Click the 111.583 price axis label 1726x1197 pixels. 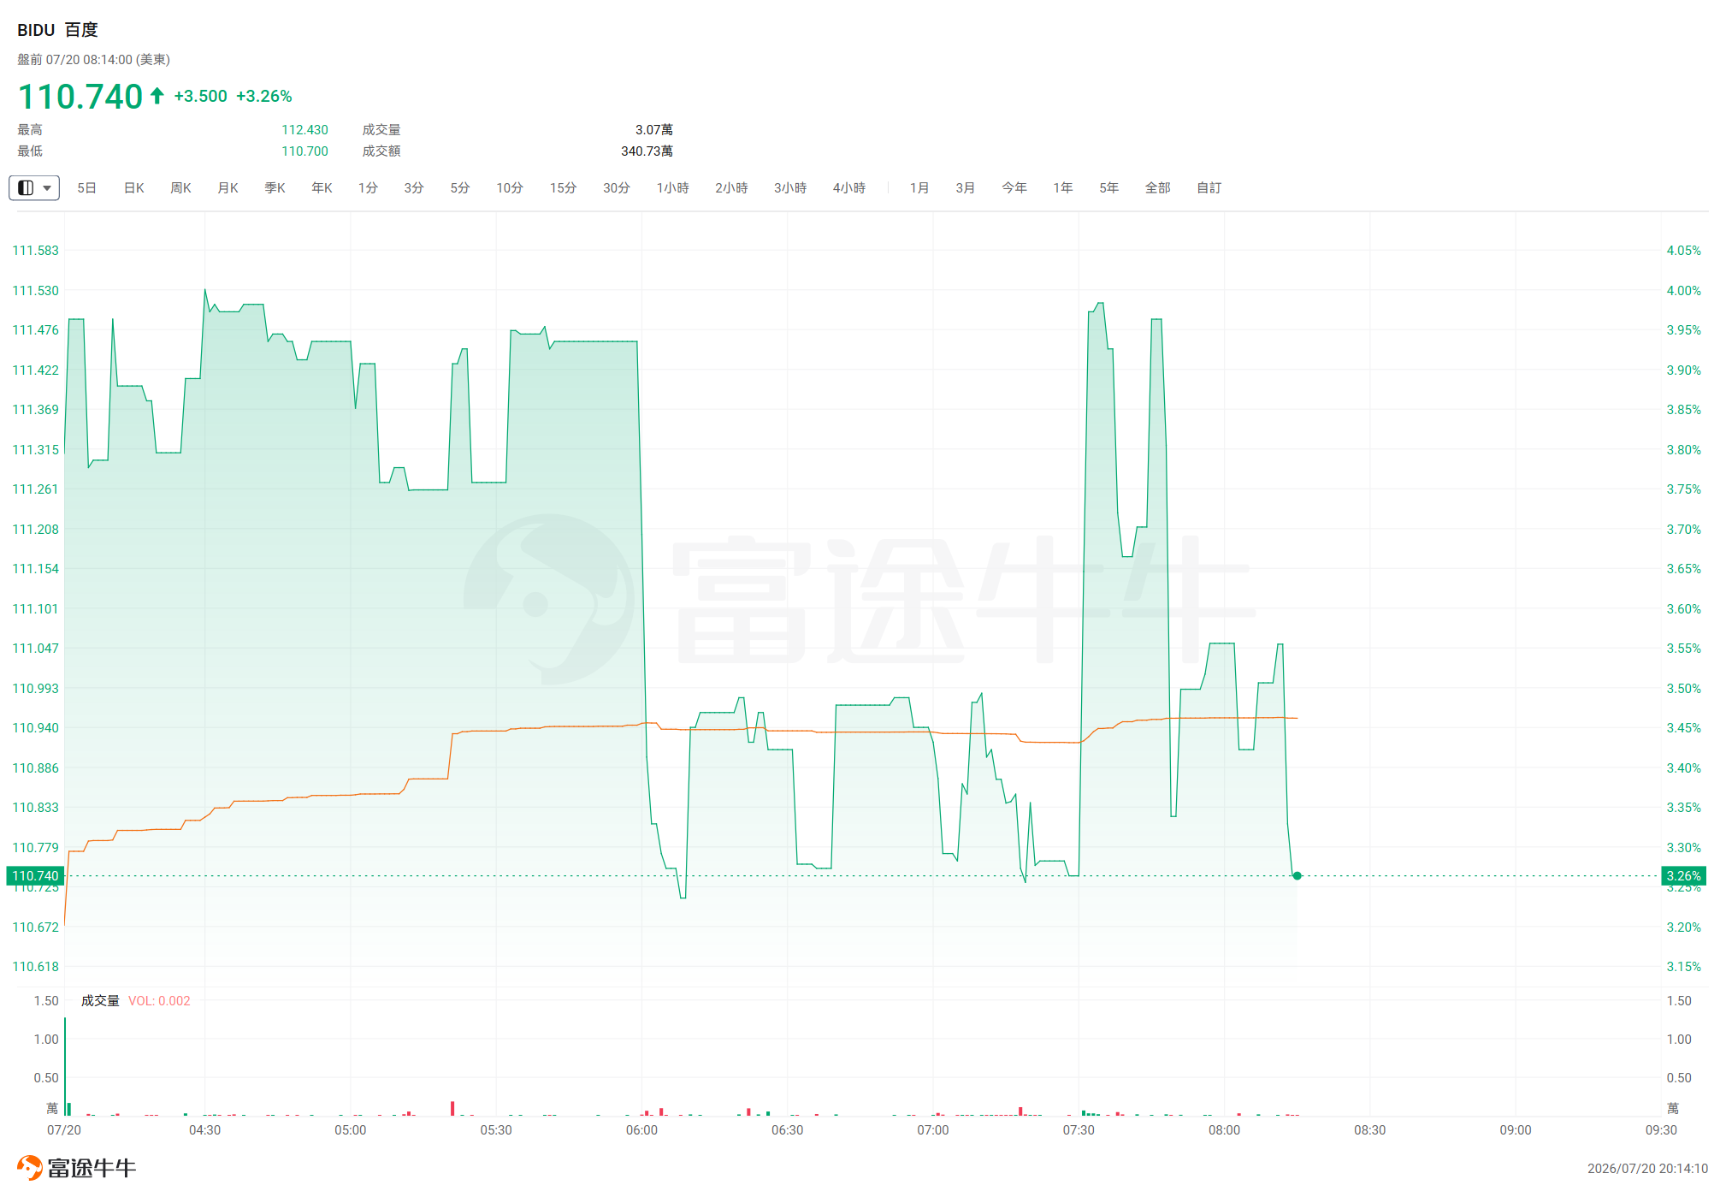point(35,251)
